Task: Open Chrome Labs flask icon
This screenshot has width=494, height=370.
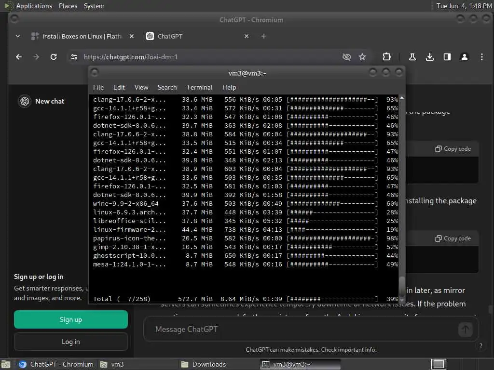Action: [x=412, y=57]
